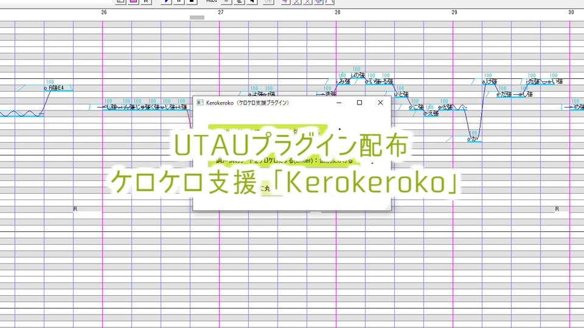
Task: Jump to measure 30 on the ruler
Action: pyautogui.click(x=571, y=12)
